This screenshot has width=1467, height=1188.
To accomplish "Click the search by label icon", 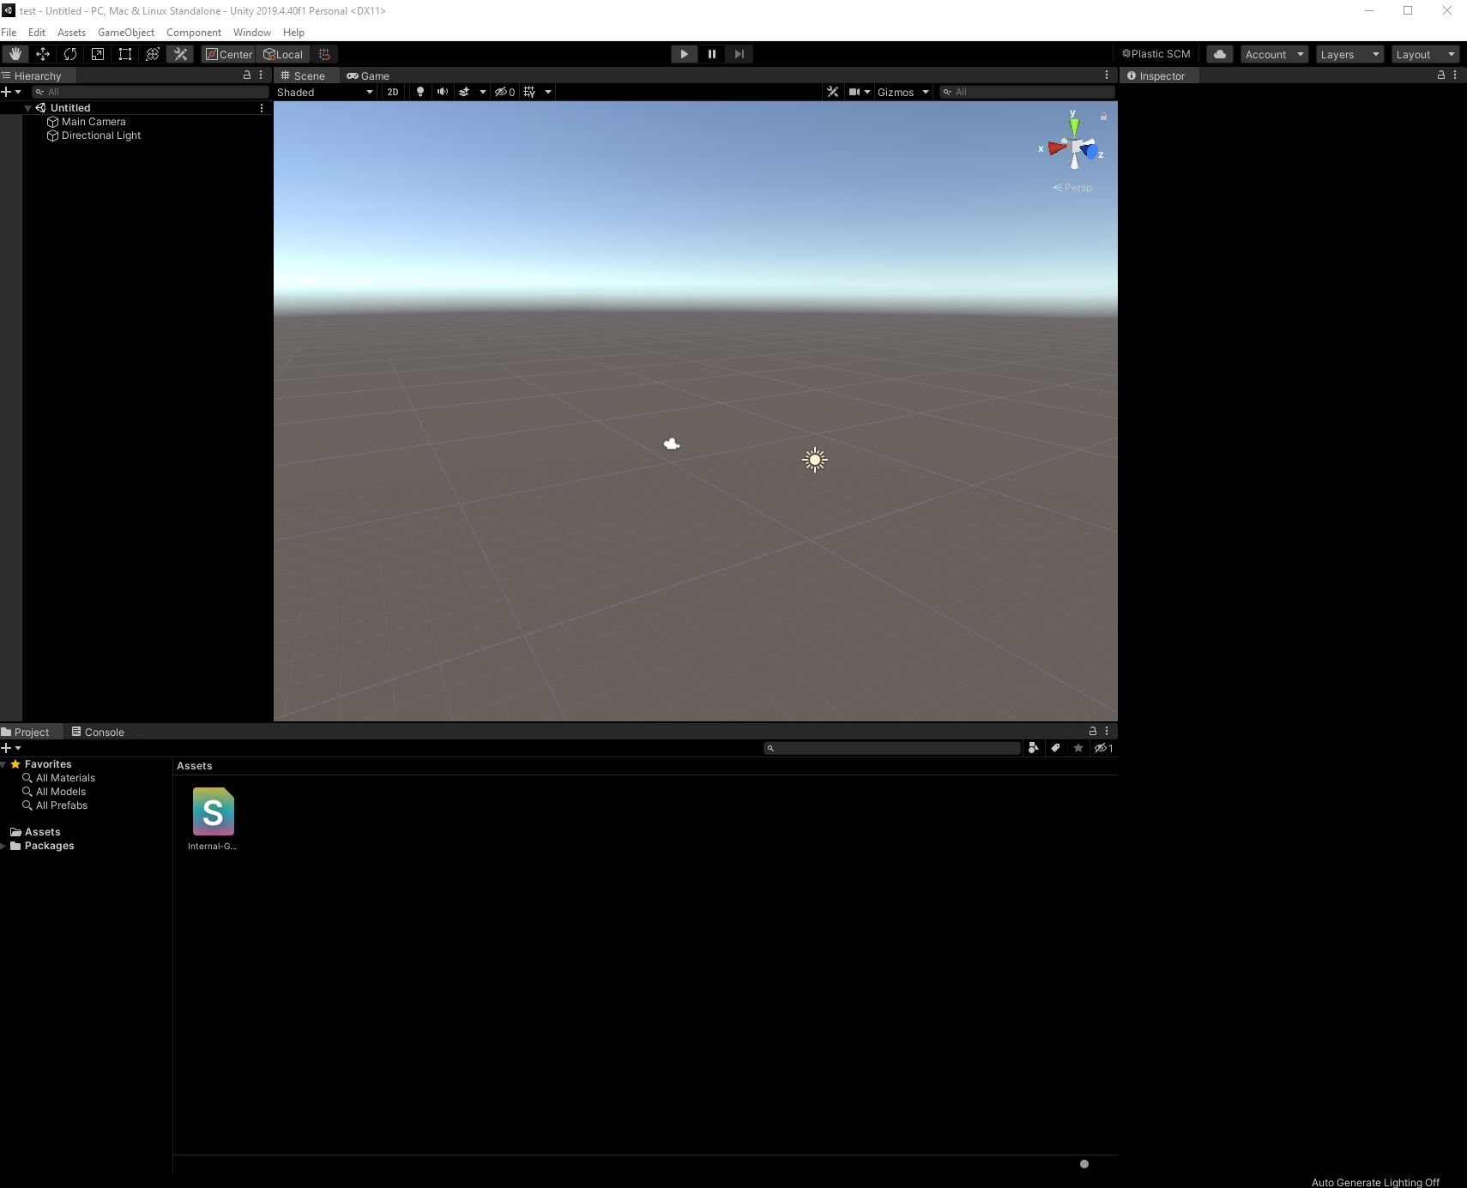I will tap(1054, 748).
